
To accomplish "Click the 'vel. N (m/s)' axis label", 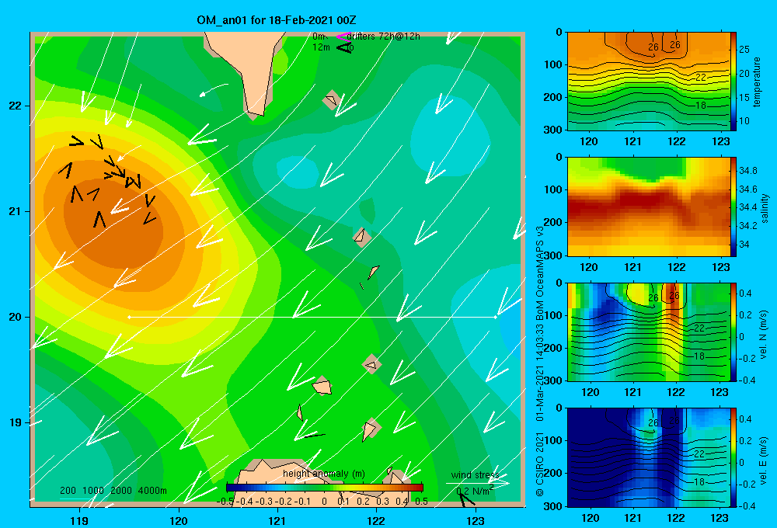I will tap(764, 335).
